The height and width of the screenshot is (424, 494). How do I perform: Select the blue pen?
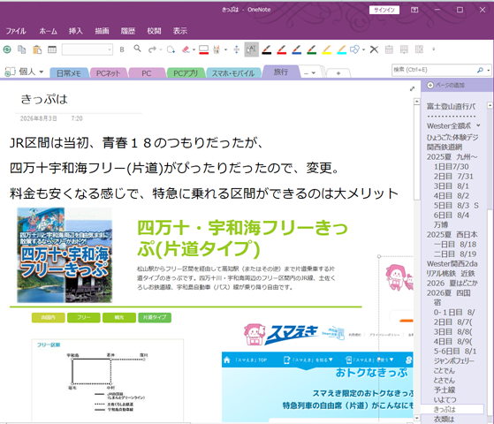296,49
